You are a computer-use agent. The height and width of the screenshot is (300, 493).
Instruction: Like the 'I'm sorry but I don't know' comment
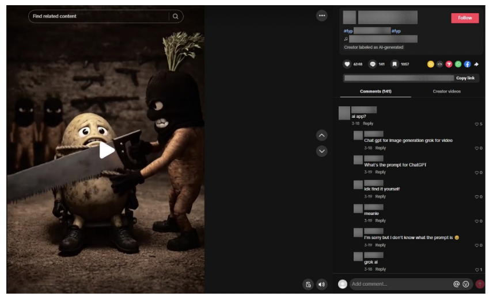click(478, 246)
